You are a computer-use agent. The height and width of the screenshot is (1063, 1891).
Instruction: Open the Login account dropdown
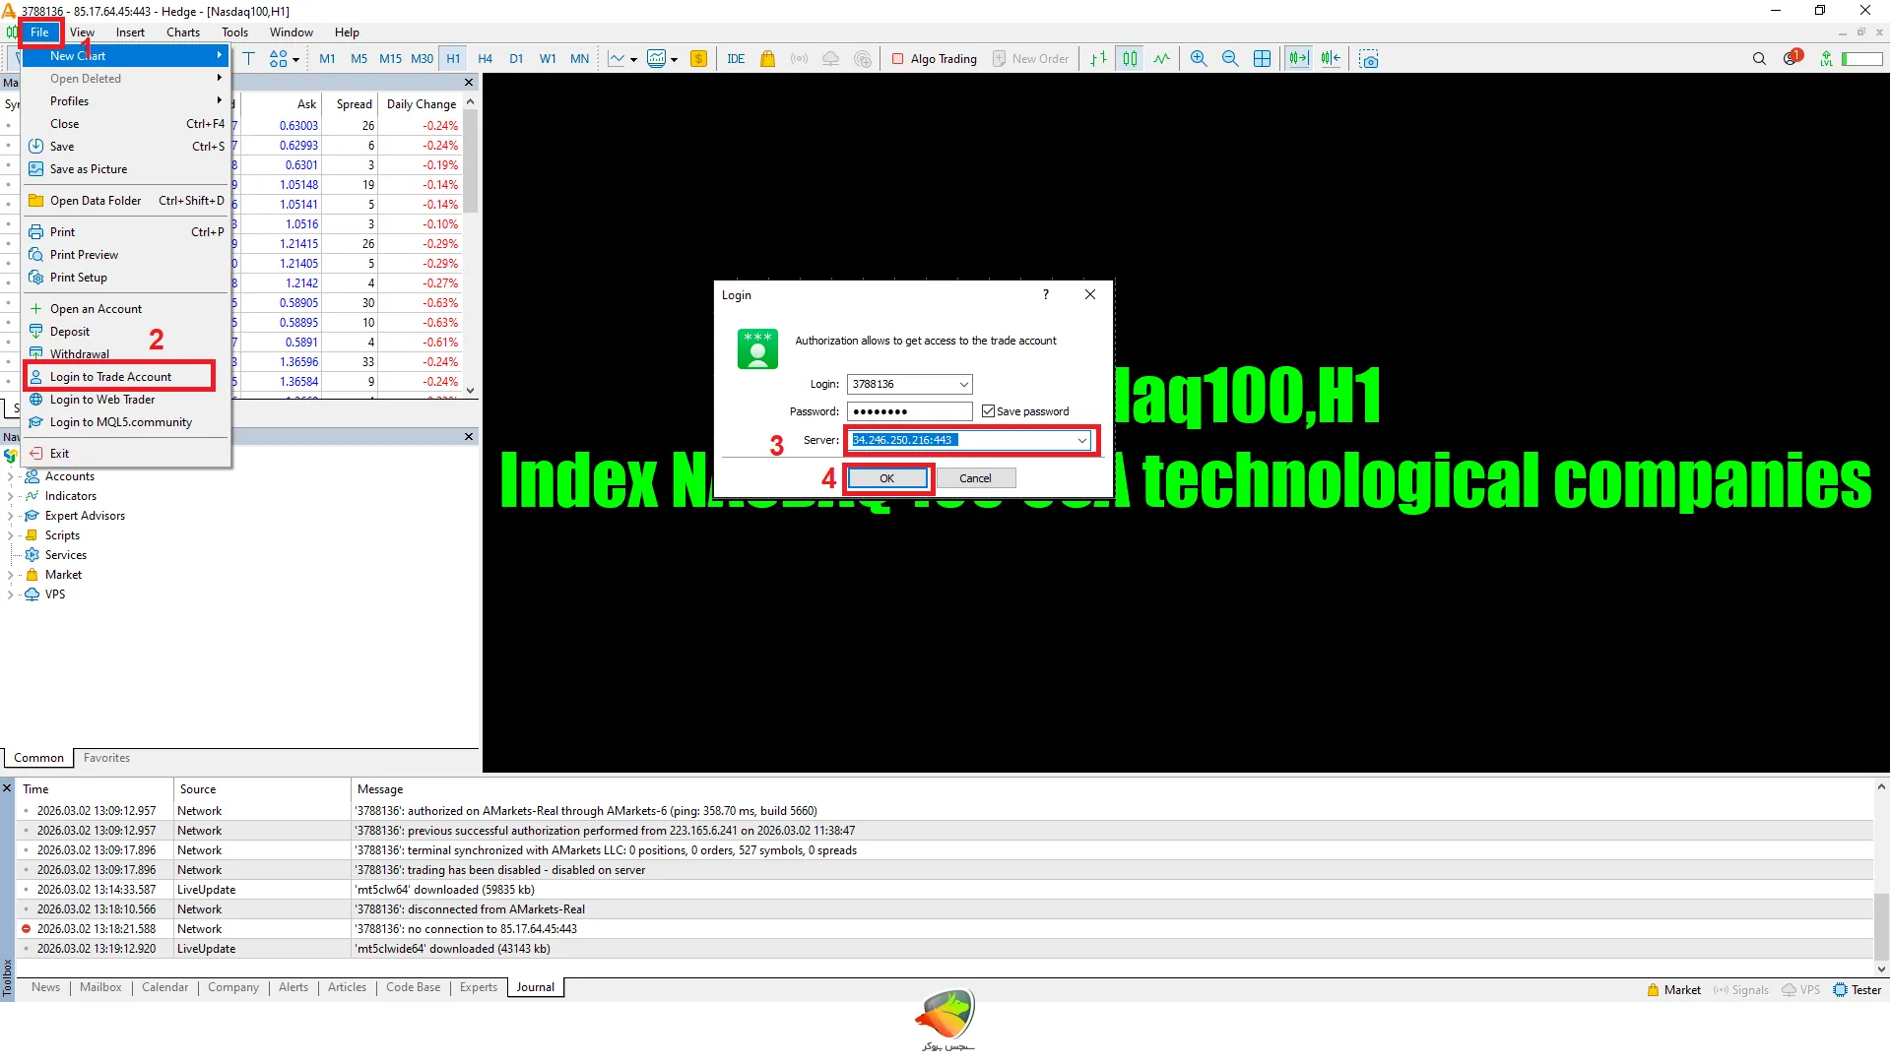pos(963,384)
